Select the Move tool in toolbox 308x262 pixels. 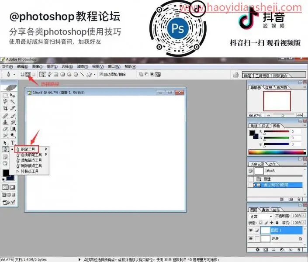click(x=13, y=96)
